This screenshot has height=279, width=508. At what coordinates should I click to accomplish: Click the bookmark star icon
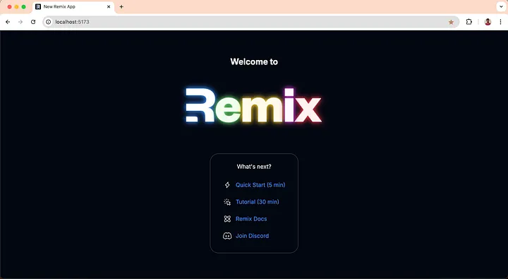point(451,22)
